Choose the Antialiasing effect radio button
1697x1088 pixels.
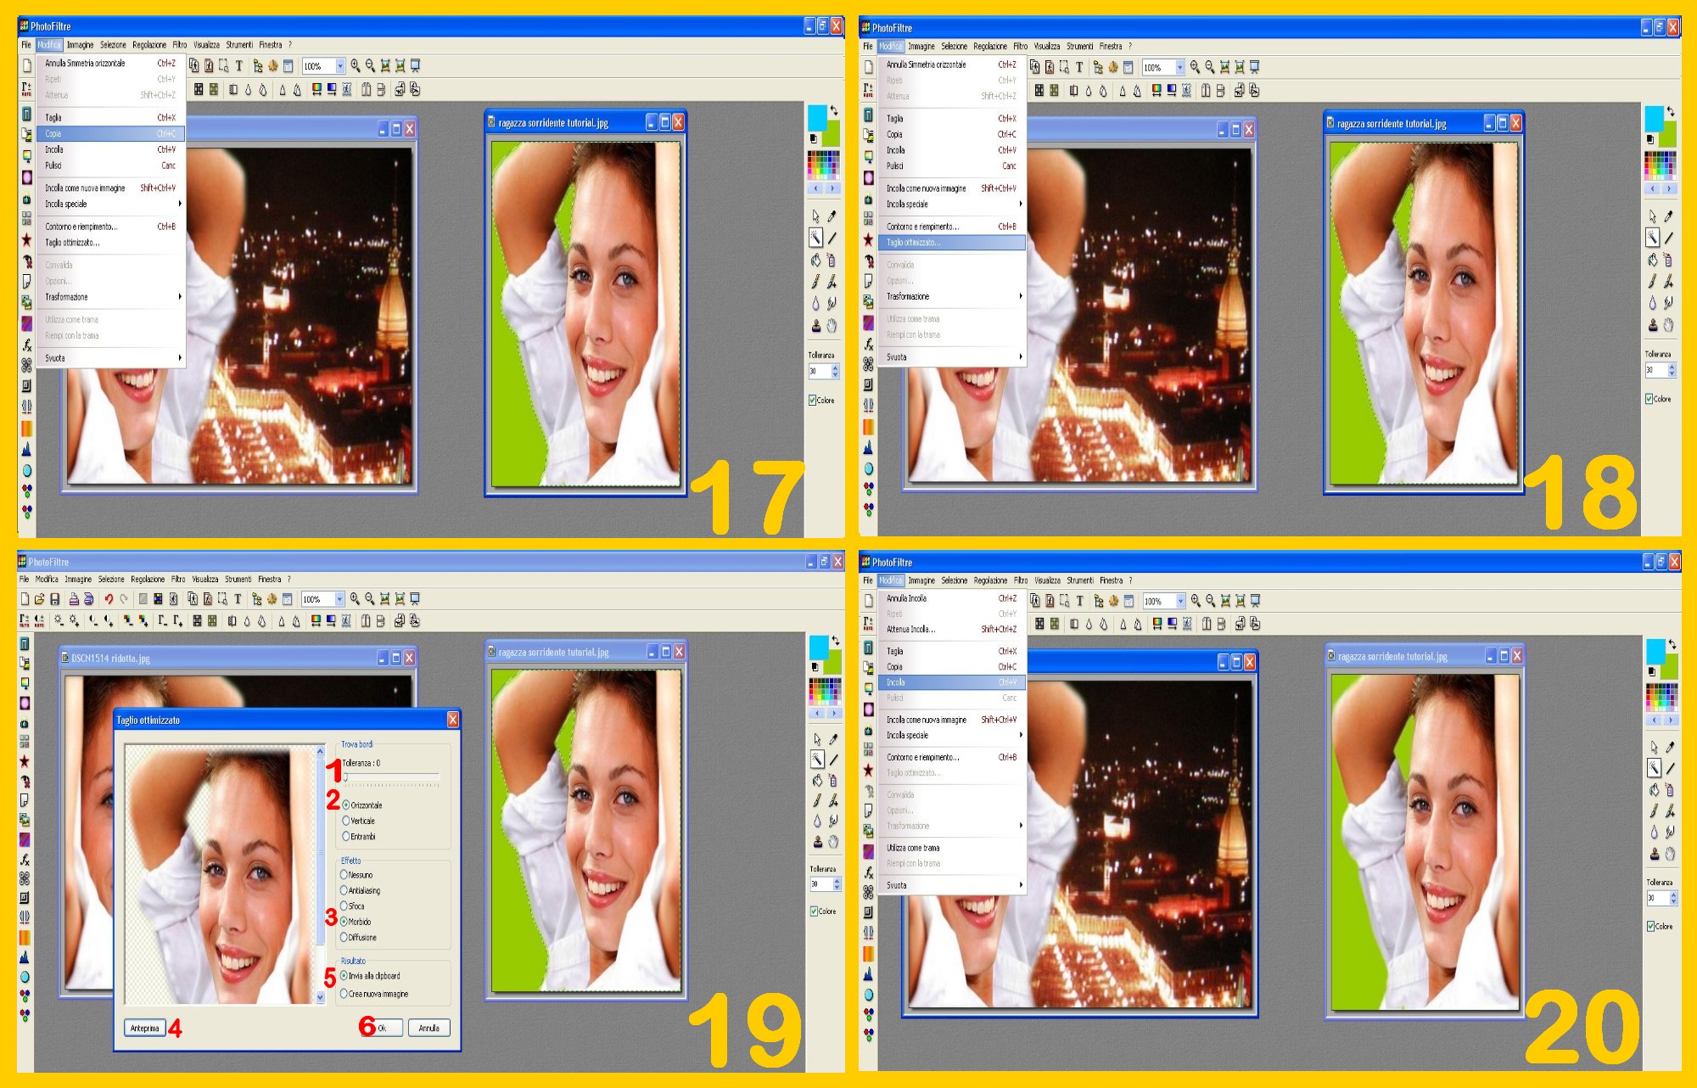click(344, 890)
